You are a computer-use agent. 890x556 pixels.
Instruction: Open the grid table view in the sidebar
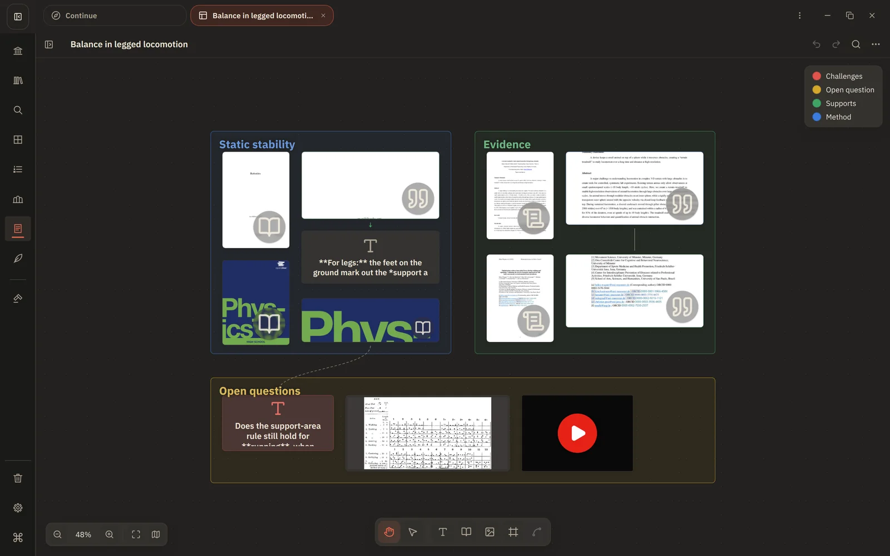[x=18, y=140]
